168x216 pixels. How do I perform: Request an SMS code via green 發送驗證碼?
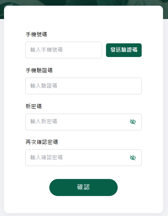tap(124, 50)
